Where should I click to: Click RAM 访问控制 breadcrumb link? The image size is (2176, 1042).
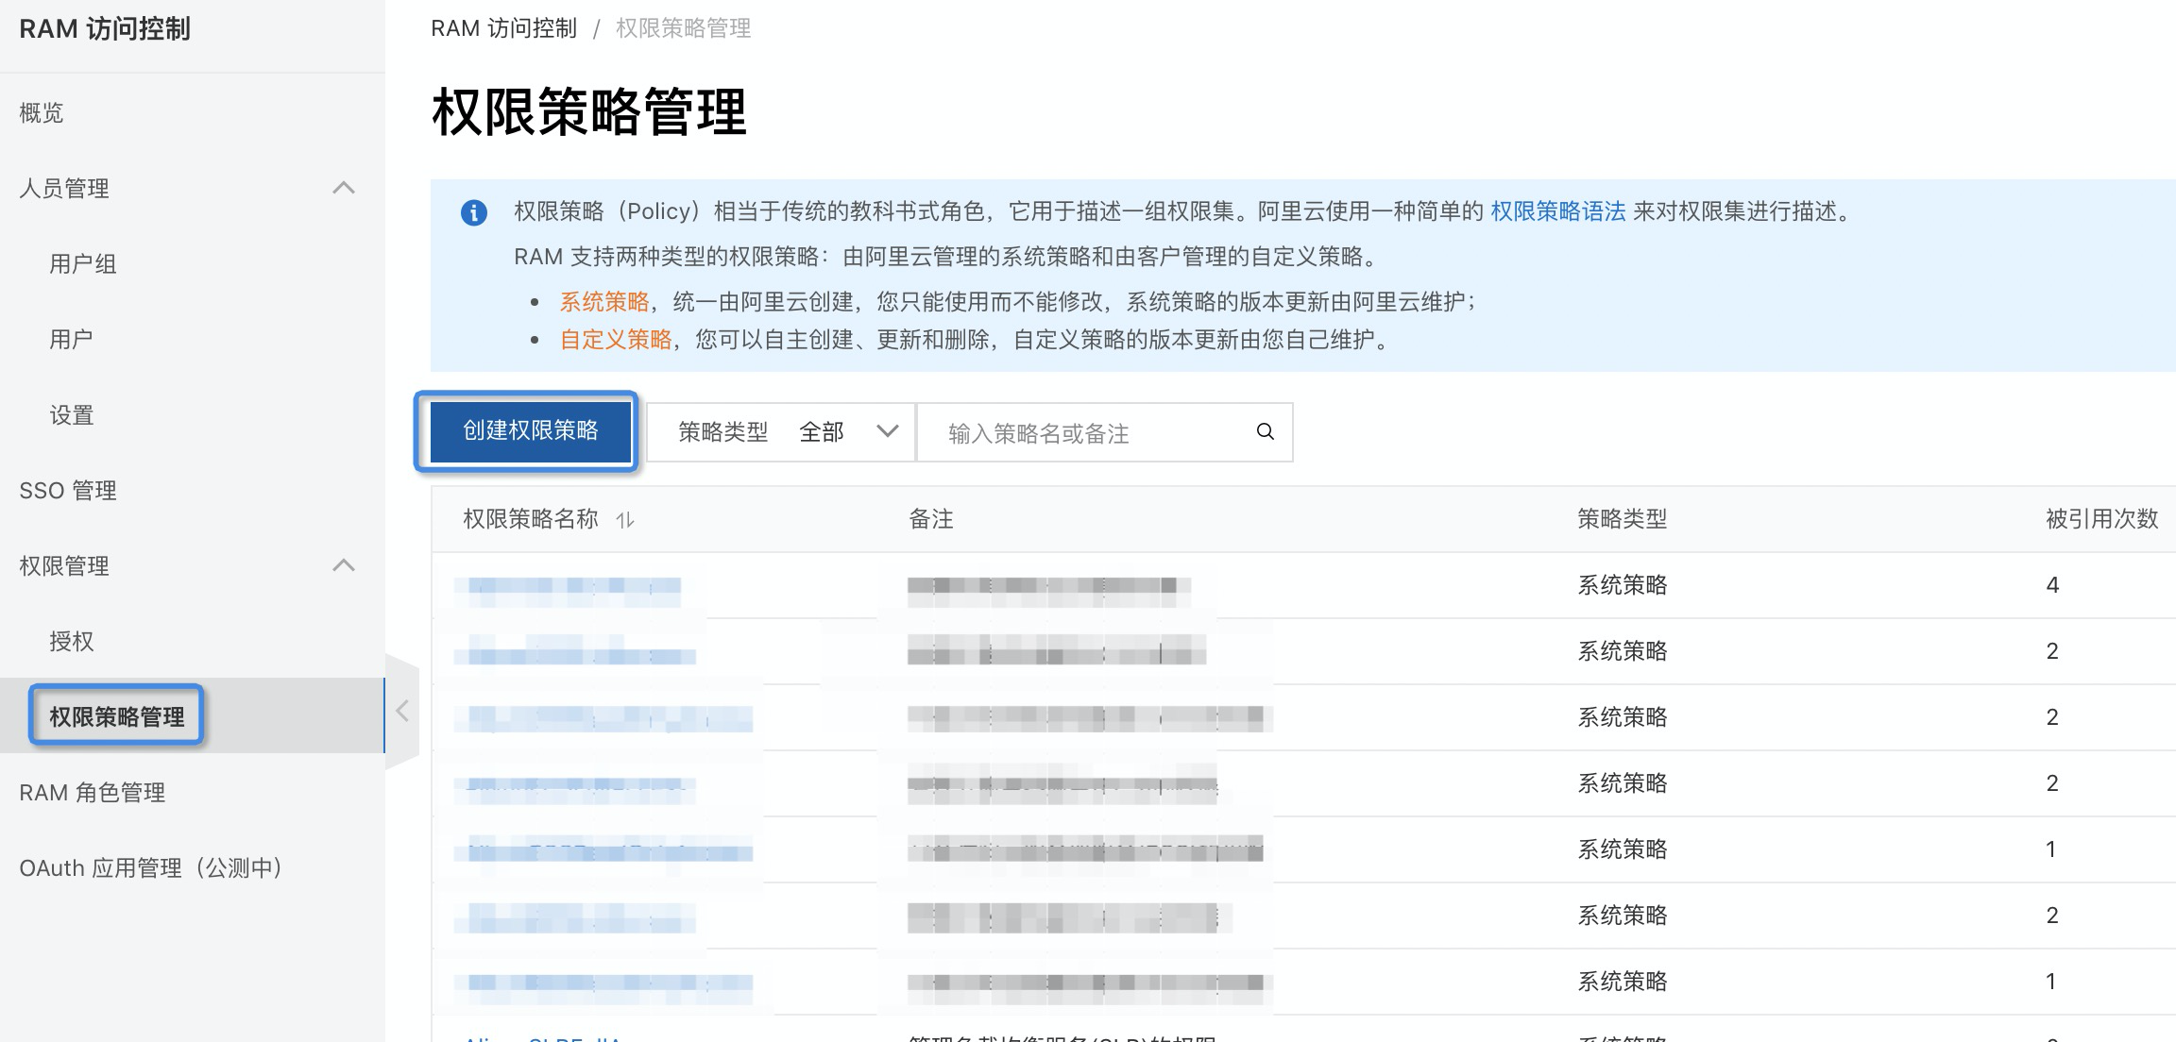pyautogui.click(x=503, y=28)
